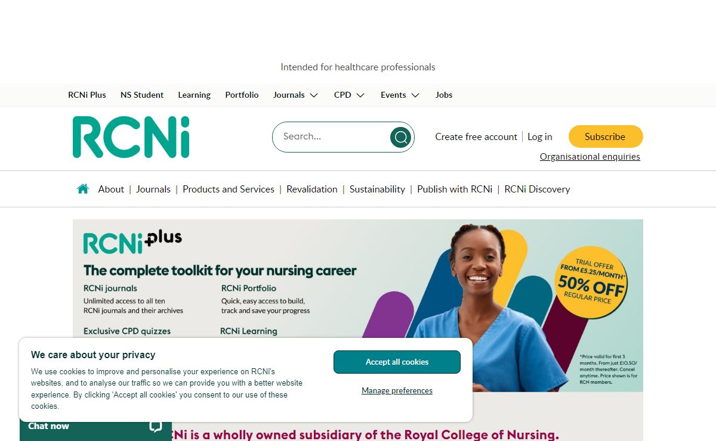716x441 pixels.
Task: Expand the Events dropdown chevron
Action: (415, 95)
